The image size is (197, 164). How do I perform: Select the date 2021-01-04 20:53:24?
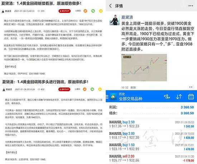[25, 89]
